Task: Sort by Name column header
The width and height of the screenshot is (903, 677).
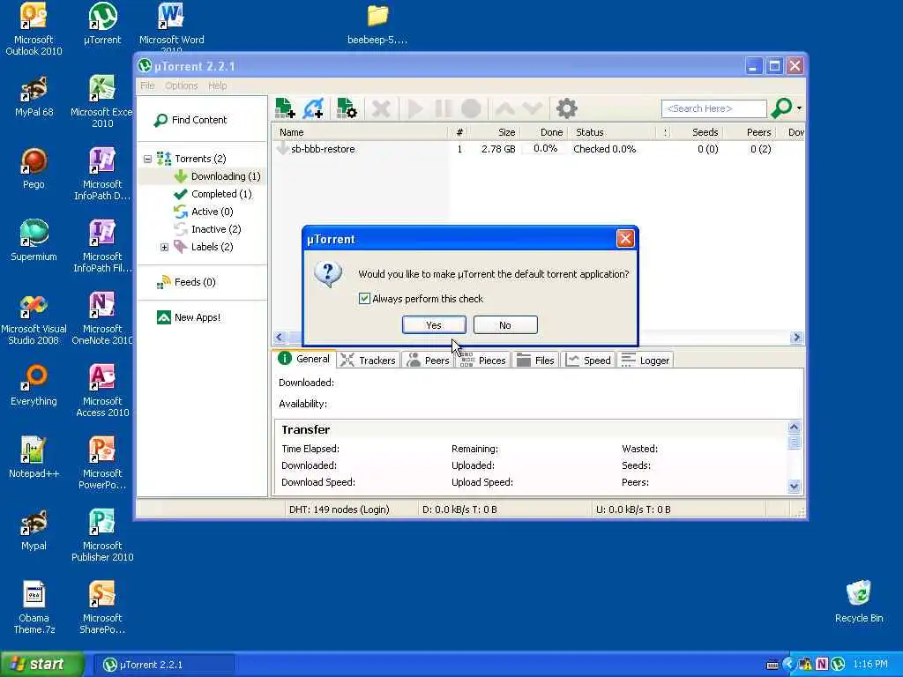Action: point(360,132)
